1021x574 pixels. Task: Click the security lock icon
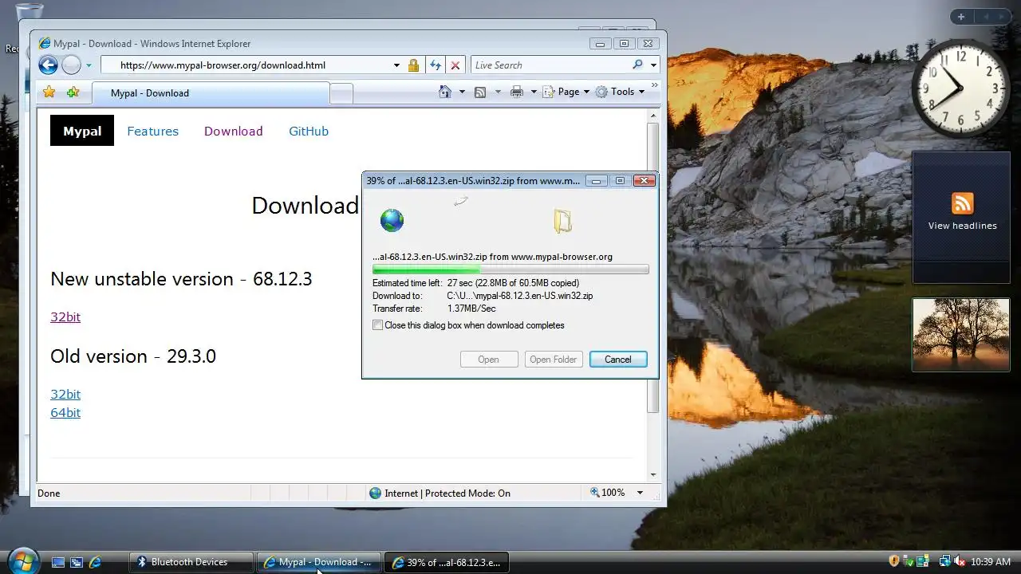tap(413, 65)
